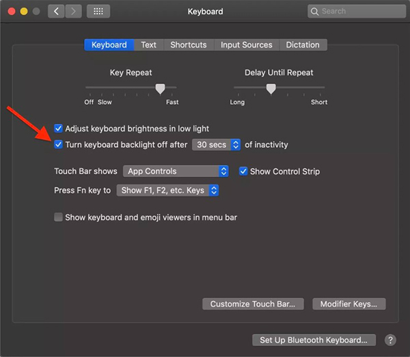Open Press Fn key to dropdown
This screenshot has width=410, height=357.
pyautogui.click(x=167, y=190)
